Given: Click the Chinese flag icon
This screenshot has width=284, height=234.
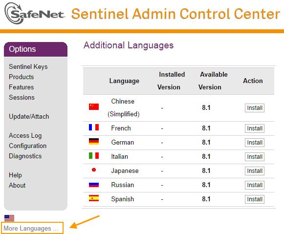Looking at the screenshot, I should click(94, 107).
